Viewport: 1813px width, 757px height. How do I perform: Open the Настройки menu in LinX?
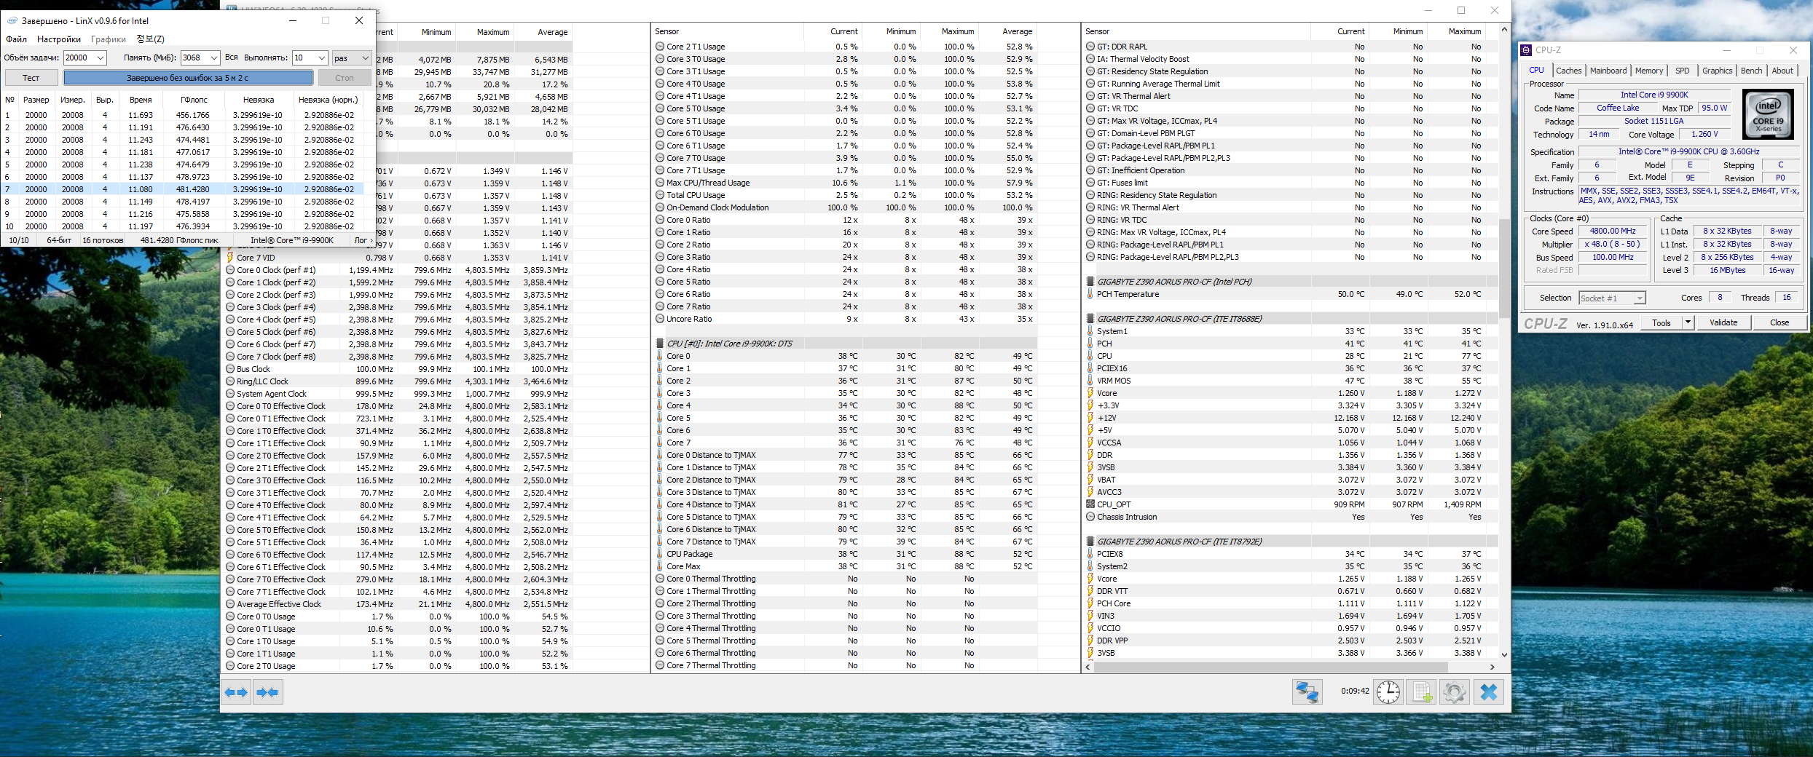coord(59,39)
